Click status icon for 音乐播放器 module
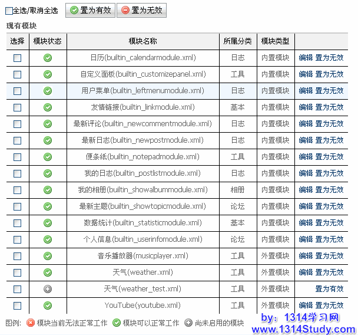The height and width of the screenshot is (335, 358). tap(48, 256)
